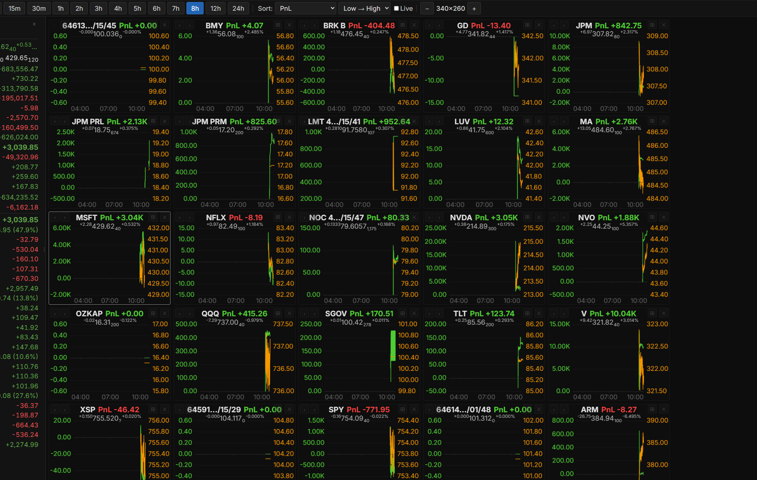Click the -49,320.96 value in the left panel

20,157
